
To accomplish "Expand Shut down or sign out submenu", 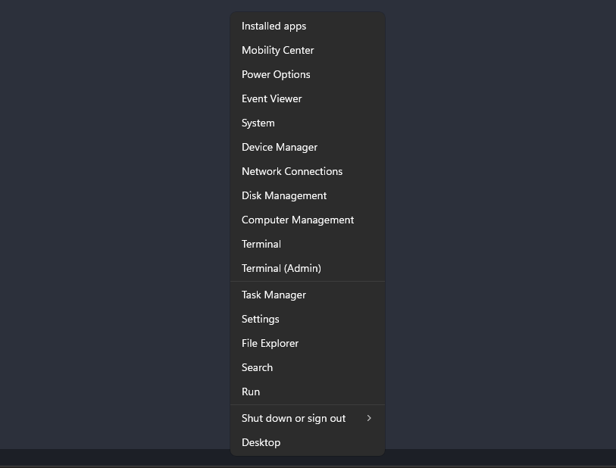I will point(307,419).
